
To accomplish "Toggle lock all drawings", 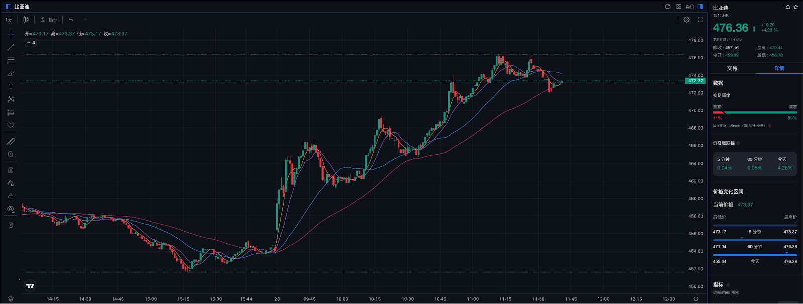I will (x=11, y=196).
